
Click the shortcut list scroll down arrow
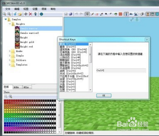[90, 90]
